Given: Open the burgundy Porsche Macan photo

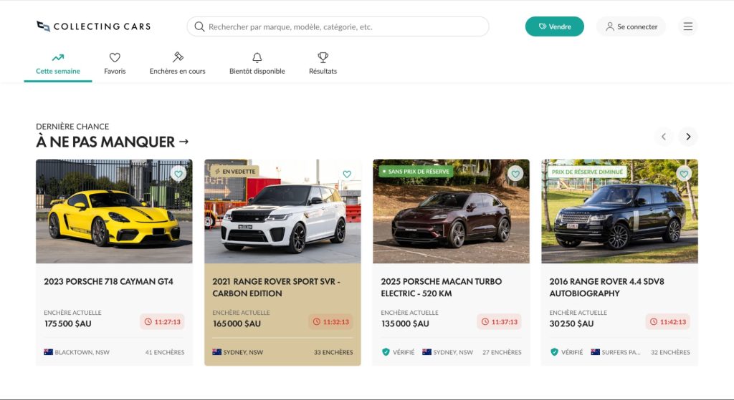Looking at the screenshot, I should click(x=452, y=211).
